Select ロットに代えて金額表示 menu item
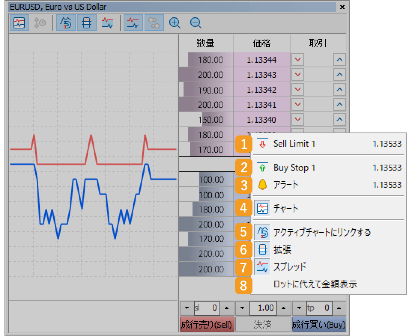Viewport: 412px width, 336px height. (x=328, y=284)
